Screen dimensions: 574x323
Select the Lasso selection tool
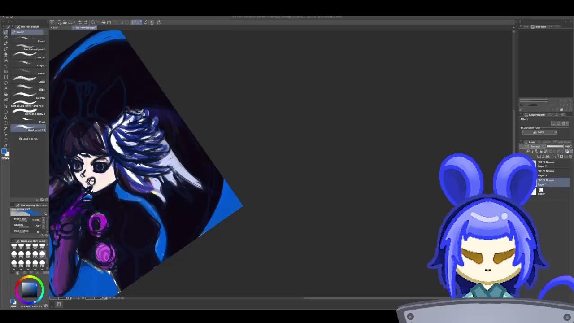[5, 83]
